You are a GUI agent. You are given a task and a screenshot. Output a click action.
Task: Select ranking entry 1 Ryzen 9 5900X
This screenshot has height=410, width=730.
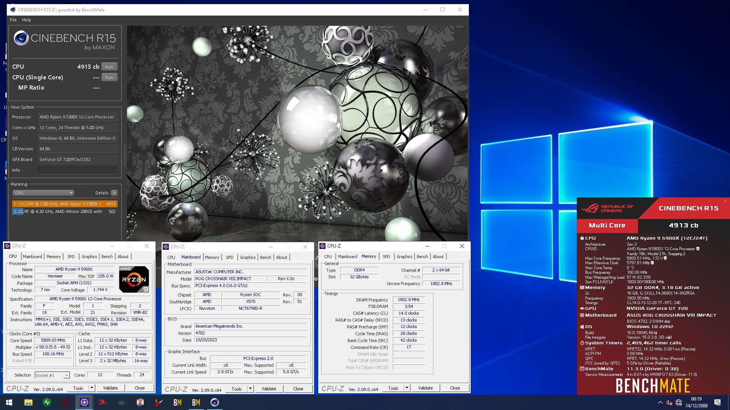tap(65, 204)
